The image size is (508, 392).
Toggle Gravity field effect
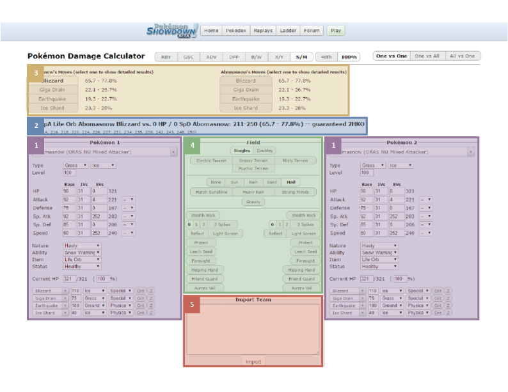[x=253, y=201]
